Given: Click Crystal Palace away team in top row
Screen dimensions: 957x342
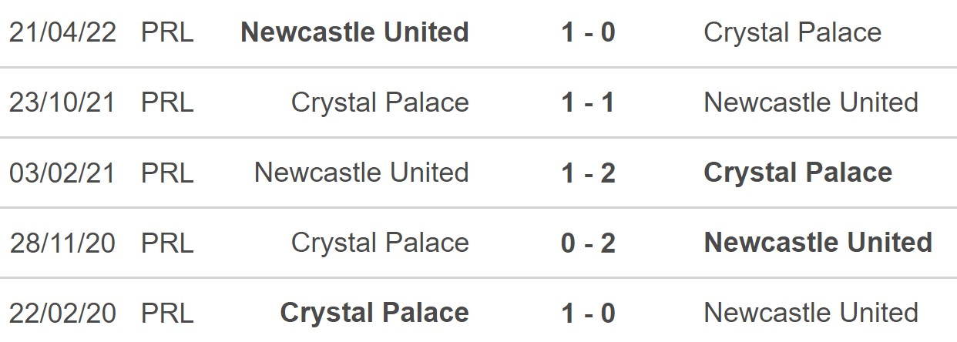Looking at the screenshot, I should coord(792,32).
